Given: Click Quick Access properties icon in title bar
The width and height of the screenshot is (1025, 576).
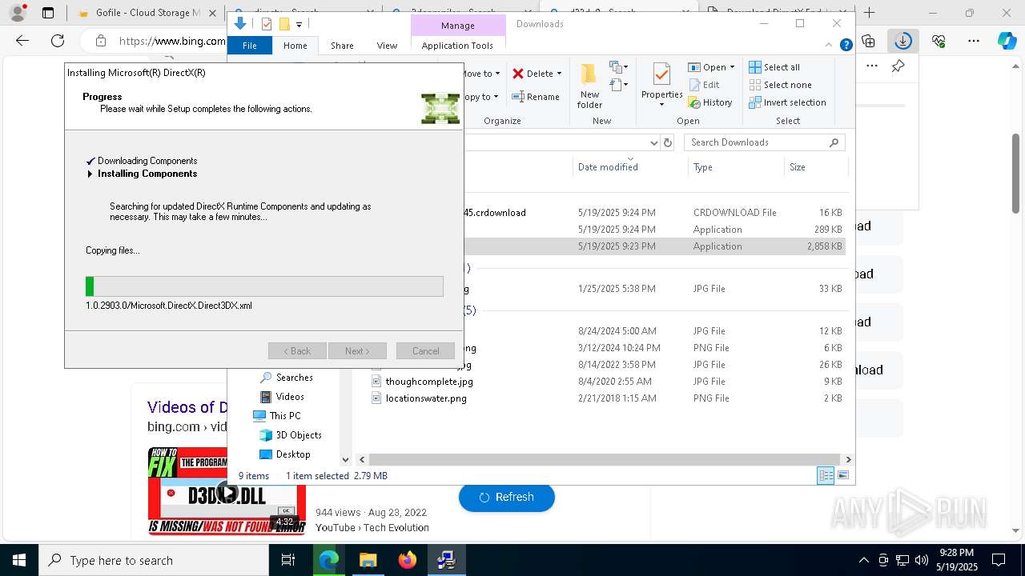Looking at the screenshot, I should click(x=267, y=24).
